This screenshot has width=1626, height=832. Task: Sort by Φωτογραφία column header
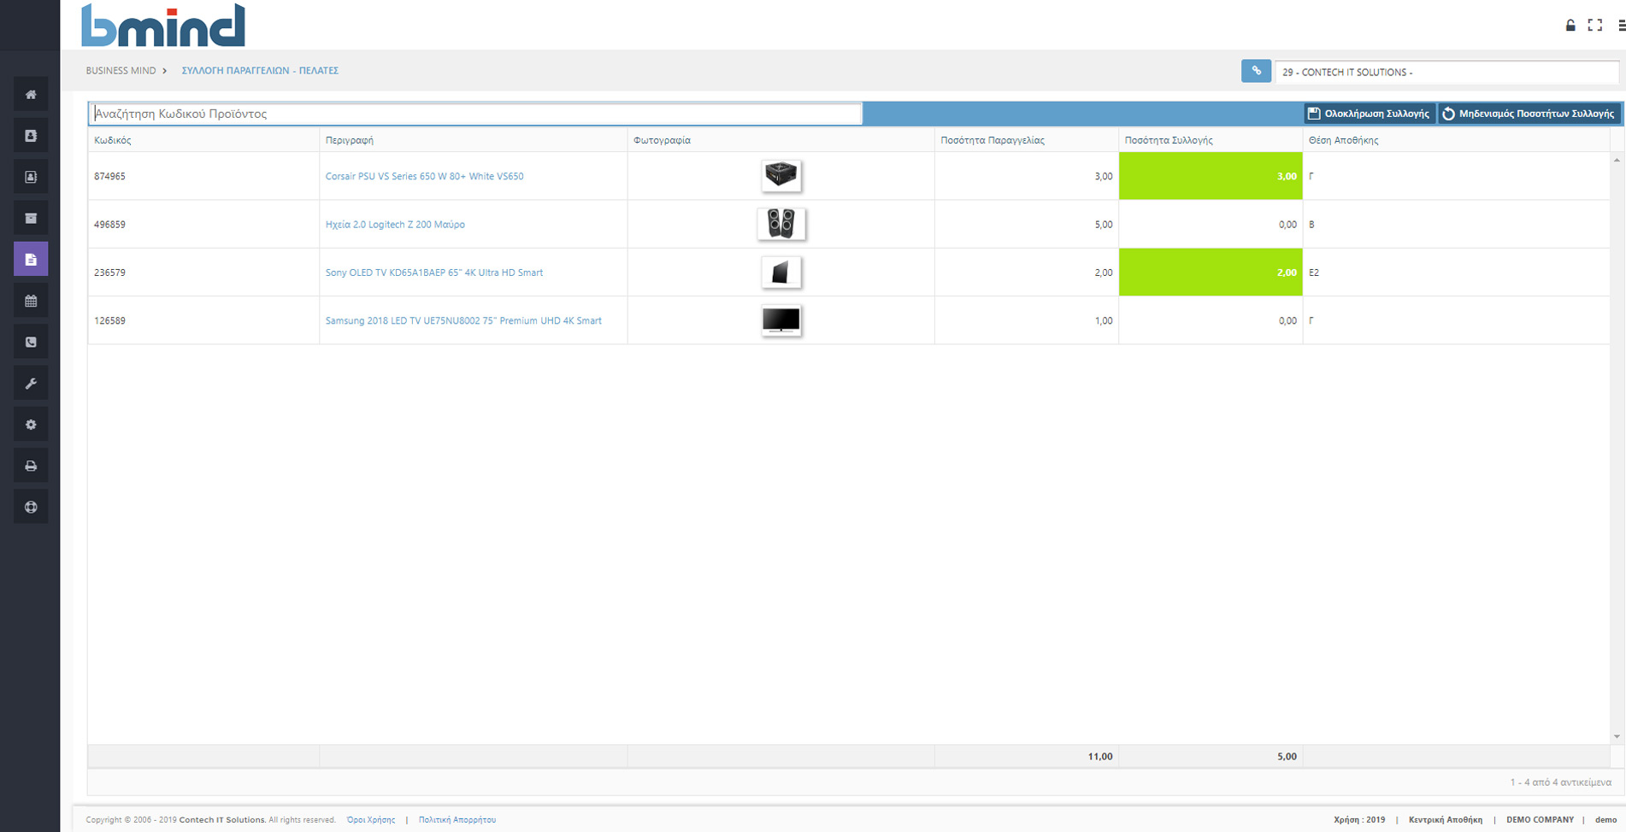tap(781, 140)
